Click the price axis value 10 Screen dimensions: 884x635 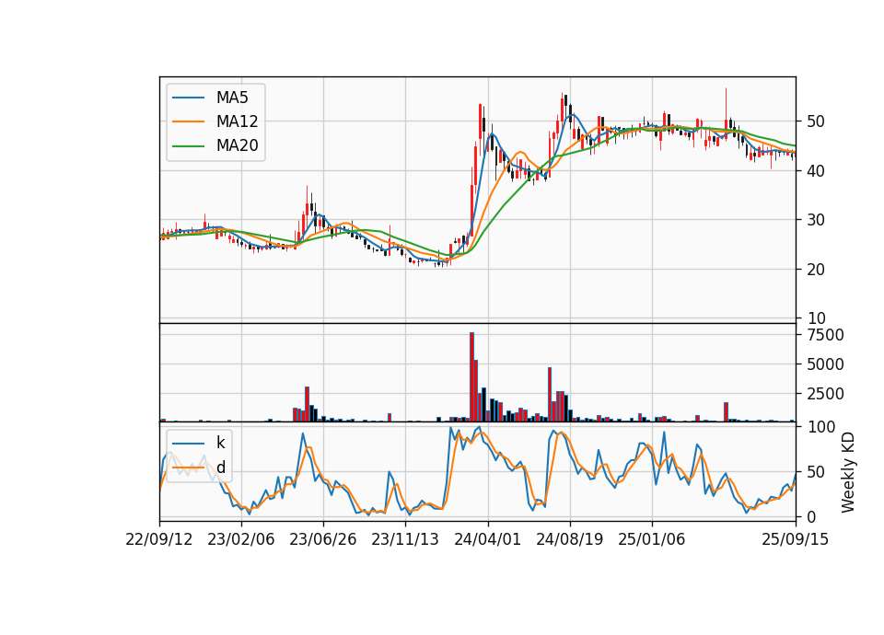click(x=816, y=318)
